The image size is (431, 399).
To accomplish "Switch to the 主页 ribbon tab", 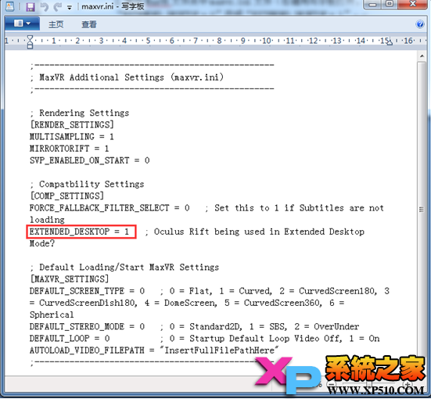I will pyautogui.click(x=56, y=24).
